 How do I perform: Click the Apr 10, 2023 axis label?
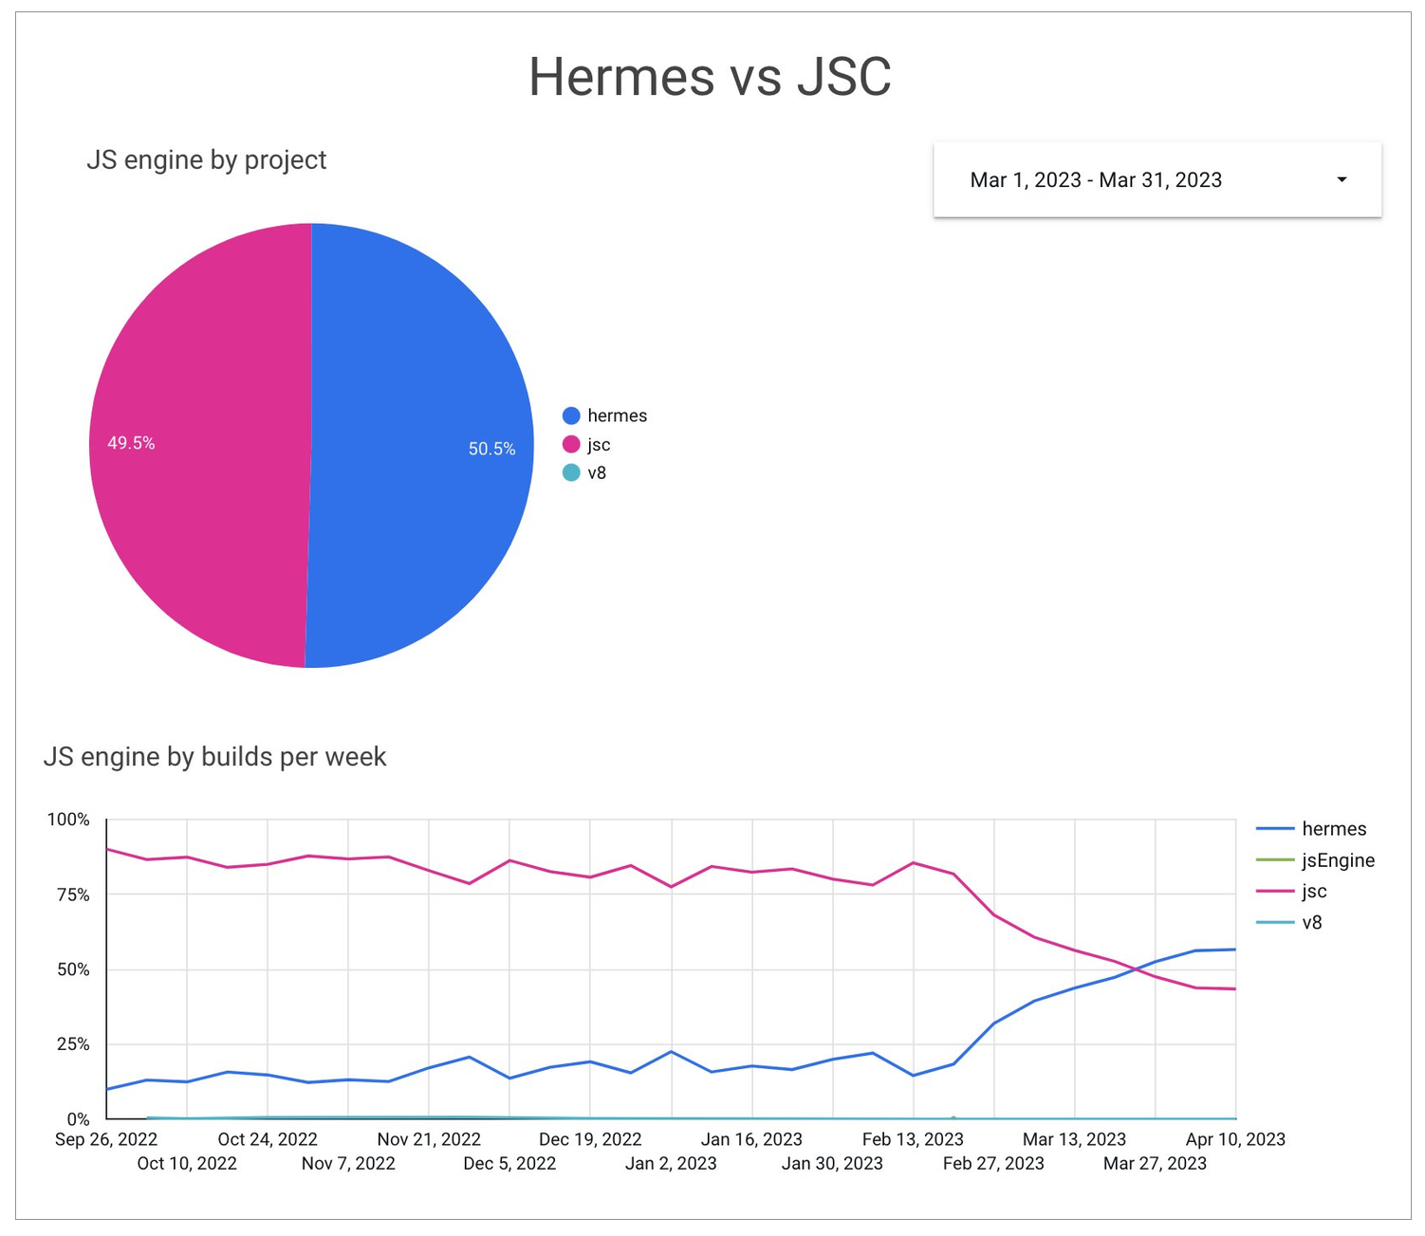tap(1234, 1139)
